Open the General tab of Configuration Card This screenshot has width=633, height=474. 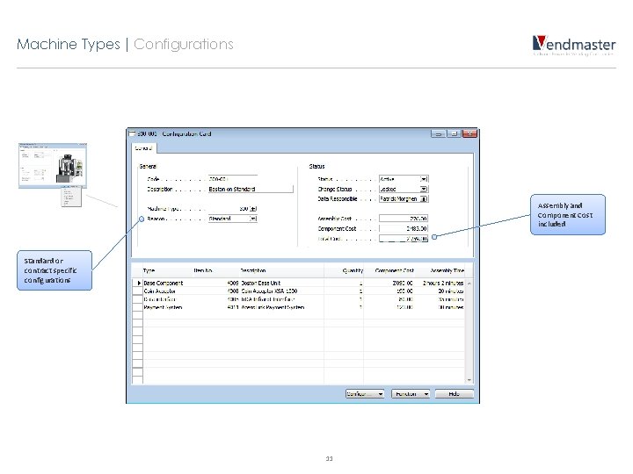tap(143, 148)
